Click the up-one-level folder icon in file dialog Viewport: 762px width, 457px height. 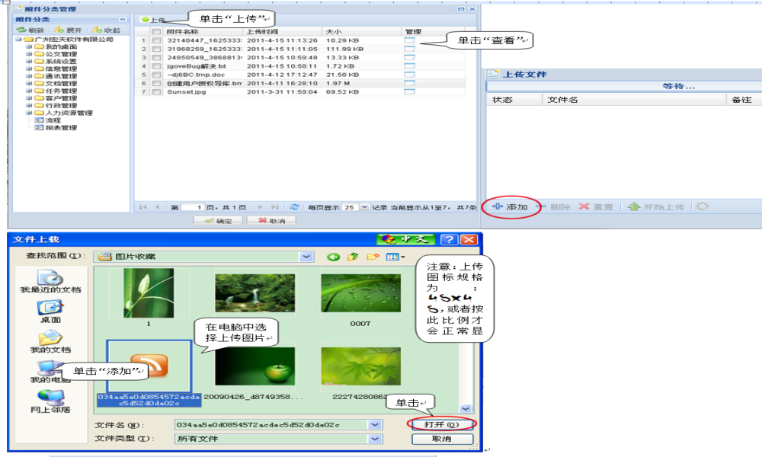tap(353, 257)
